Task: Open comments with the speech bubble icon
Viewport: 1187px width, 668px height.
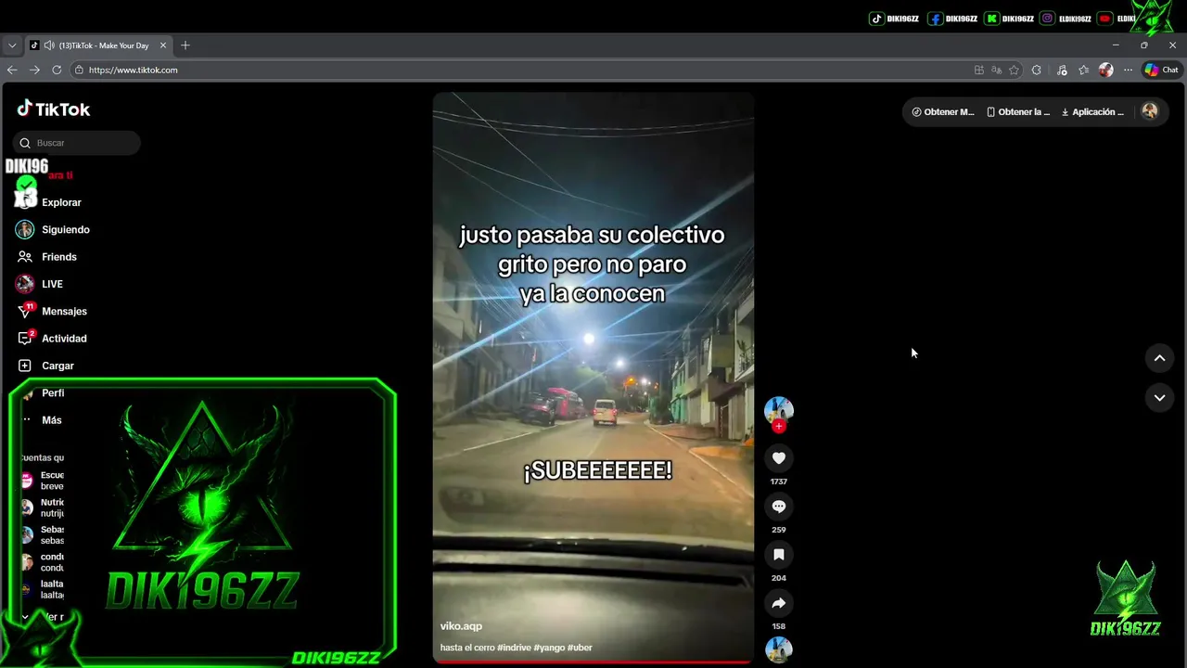Action: [779, 507]
